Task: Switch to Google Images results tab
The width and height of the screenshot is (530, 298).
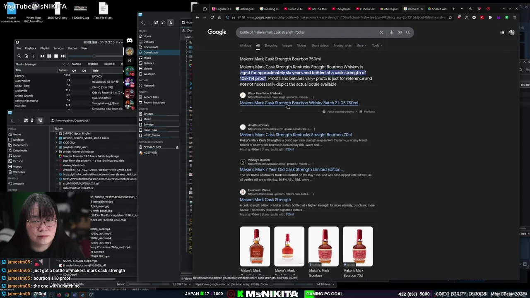Action: (x=287, y=46)
